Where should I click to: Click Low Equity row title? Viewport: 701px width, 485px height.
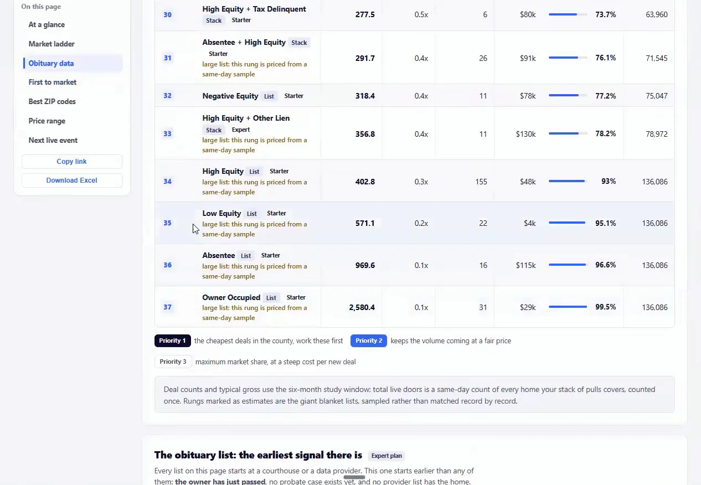221,213
